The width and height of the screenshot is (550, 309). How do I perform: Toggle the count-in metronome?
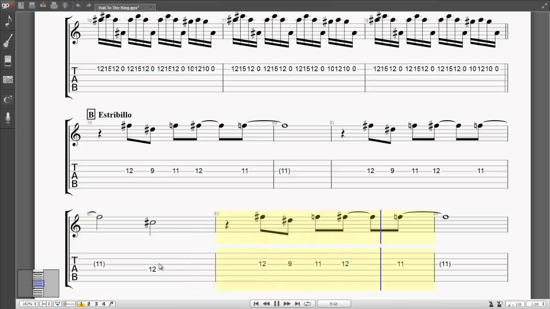click(498, 304)
